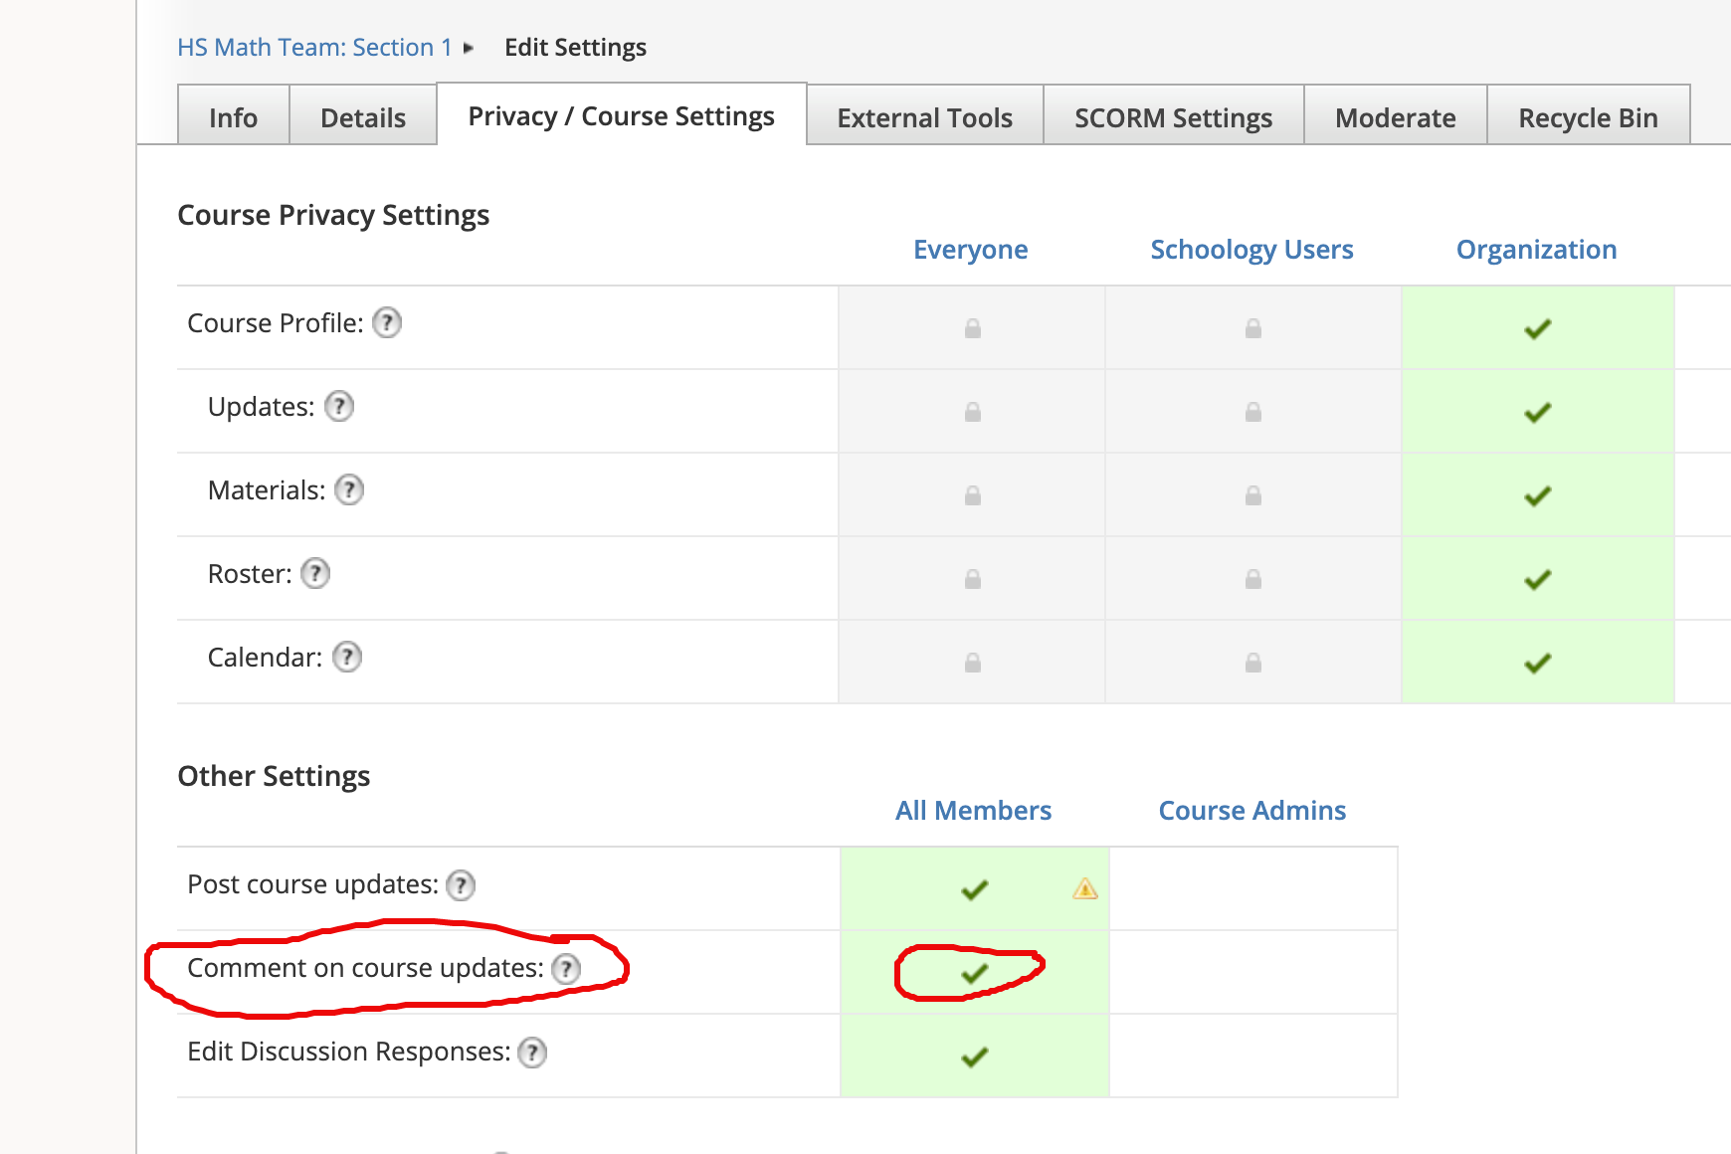Open help icon beside Materials label
The width and height of the screenshot is (1731, 1154).
[349, 489]
